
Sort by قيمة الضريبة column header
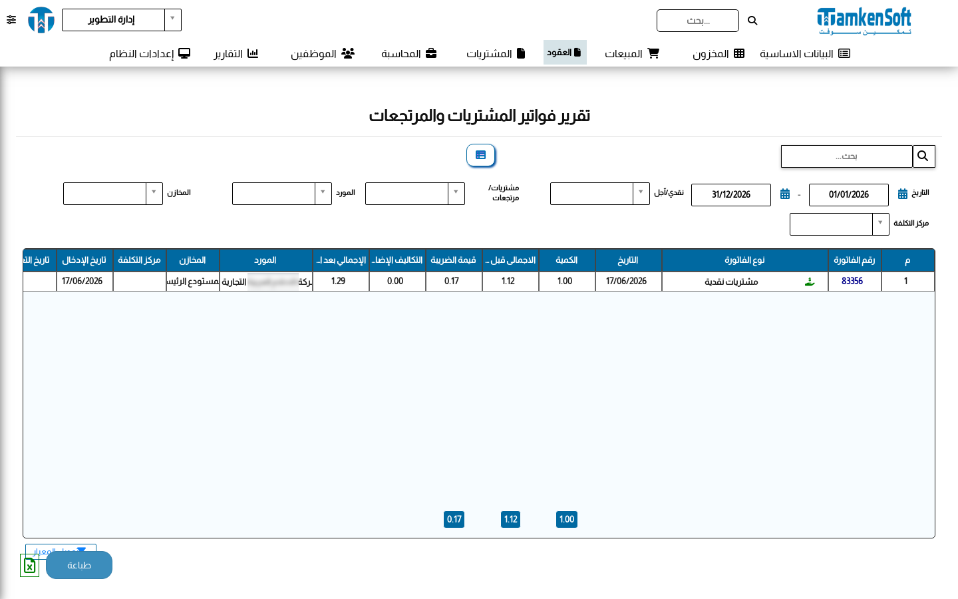tap(454, 260)
